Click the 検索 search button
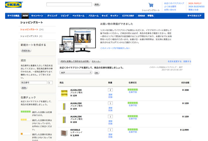 click(97, 4)
